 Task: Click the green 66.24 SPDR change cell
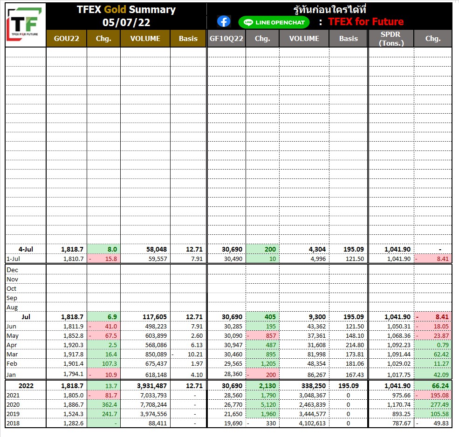coord(432,386)
